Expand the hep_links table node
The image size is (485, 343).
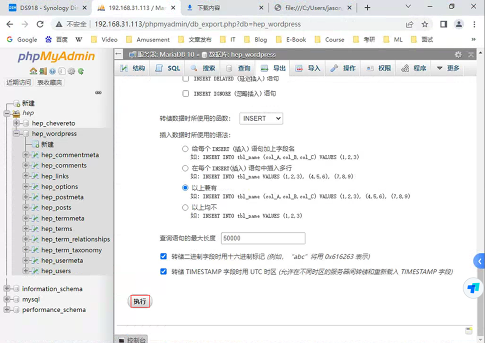(26, 176)
